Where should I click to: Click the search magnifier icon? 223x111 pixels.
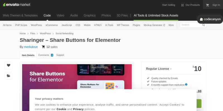(x=203, y=25)
